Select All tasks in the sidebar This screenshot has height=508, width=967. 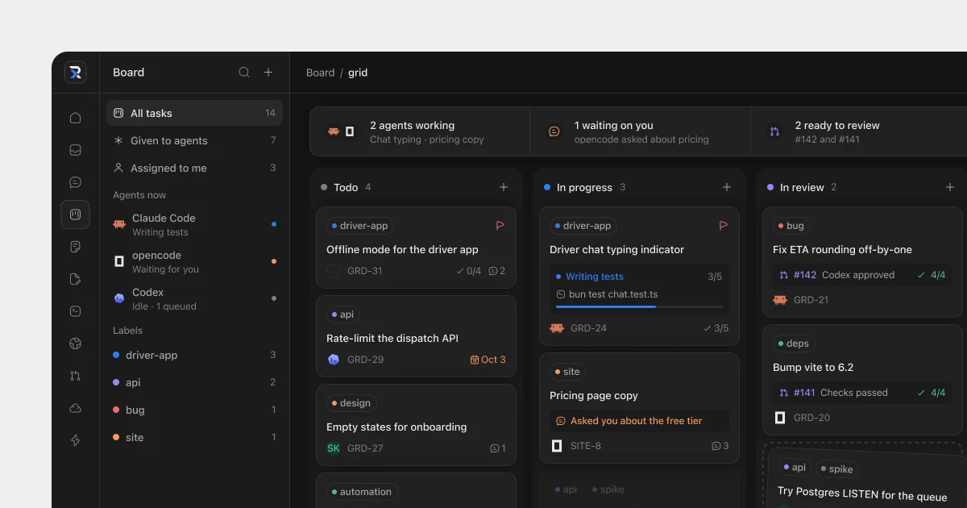click(194, 113)
